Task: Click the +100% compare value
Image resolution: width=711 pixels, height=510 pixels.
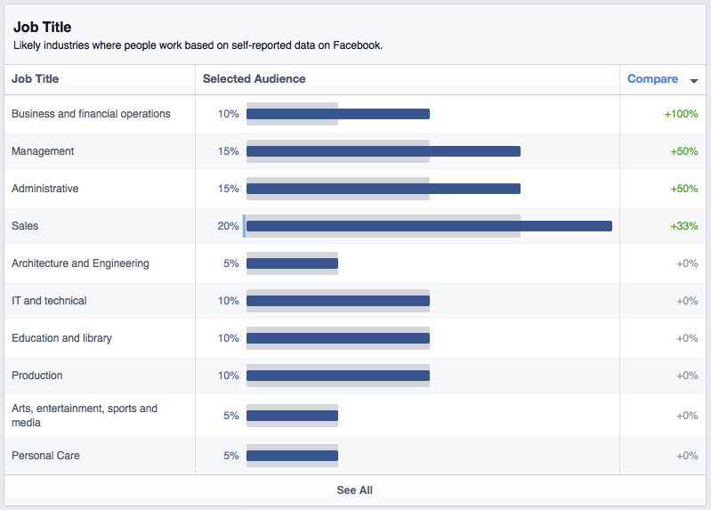Action: click(681, 114)
